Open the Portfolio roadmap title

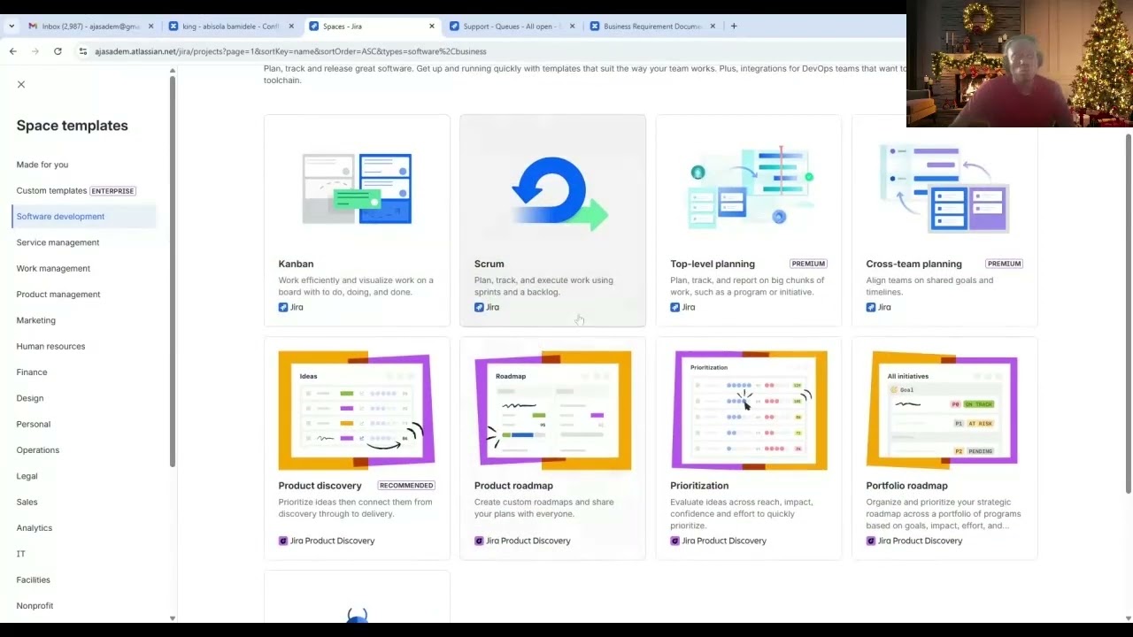tap(906, 486)
